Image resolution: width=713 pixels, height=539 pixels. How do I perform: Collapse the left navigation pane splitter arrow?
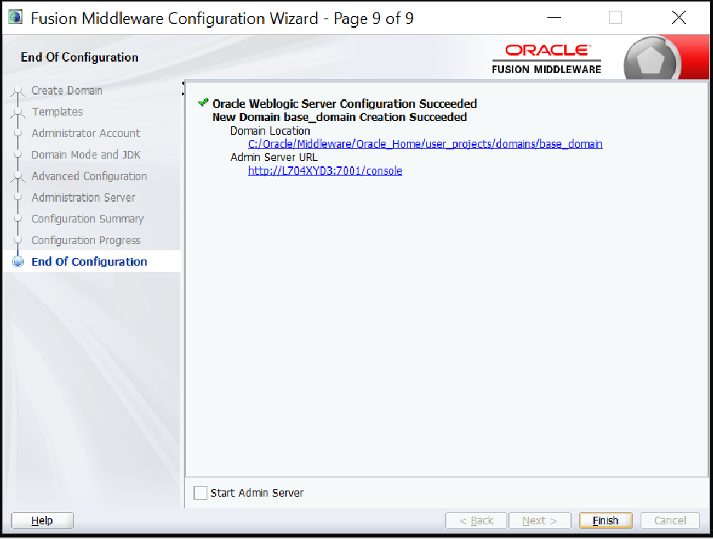point(183,83)
